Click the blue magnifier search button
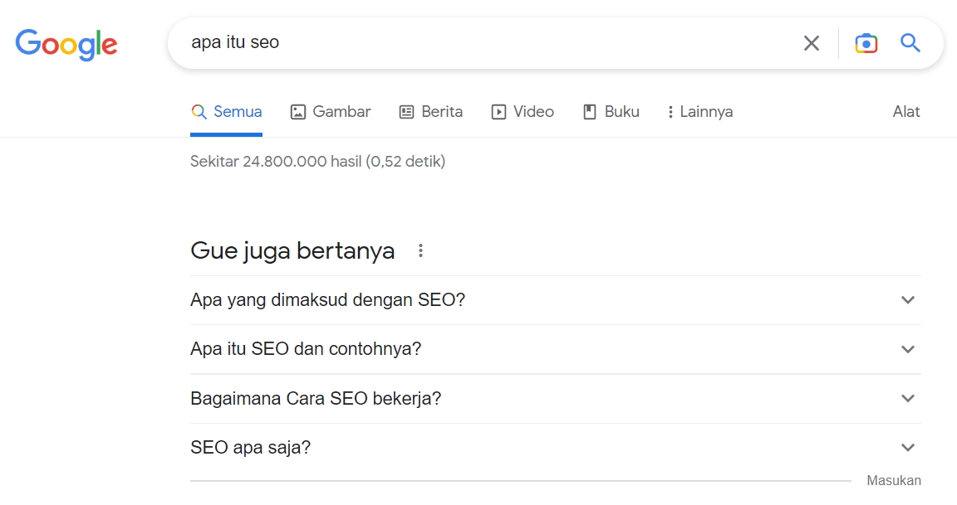 (910, 42)
